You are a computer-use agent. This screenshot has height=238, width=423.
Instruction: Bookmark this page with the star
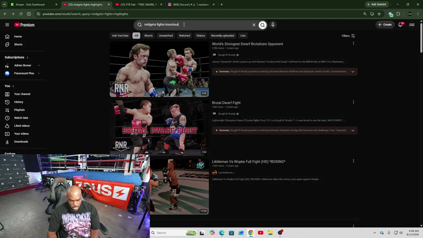pos(379,14)
